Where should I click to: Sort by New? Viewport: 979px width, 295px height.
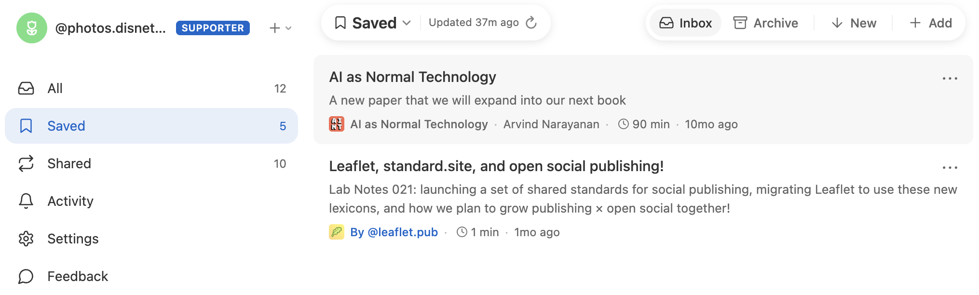854,23
